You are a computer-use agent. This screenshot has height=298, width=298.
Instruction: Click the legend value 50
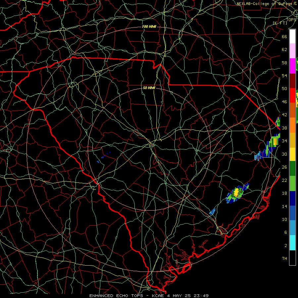(284, 88)
